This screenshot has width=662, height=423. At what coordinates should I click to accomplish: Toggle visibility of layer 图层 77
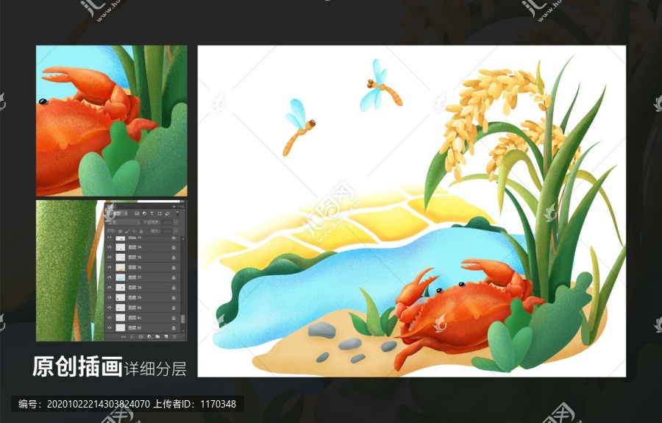pyautogui.click(x=110, y=277)
